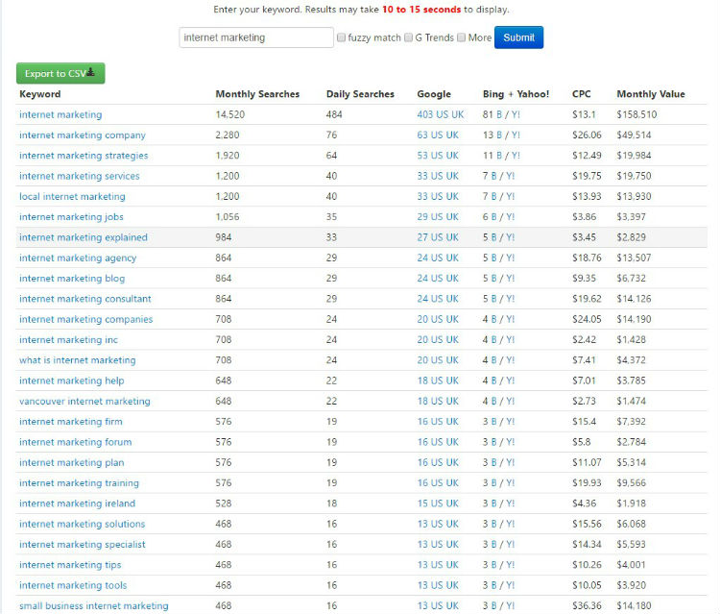Click Google '27 US UK' link
The height and width of the screenshot is (614, 720).
coord(438,237)
